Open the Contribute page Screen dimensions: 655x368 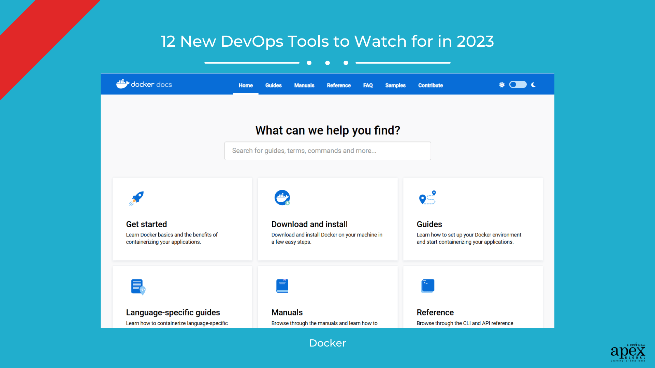point(430,86)
